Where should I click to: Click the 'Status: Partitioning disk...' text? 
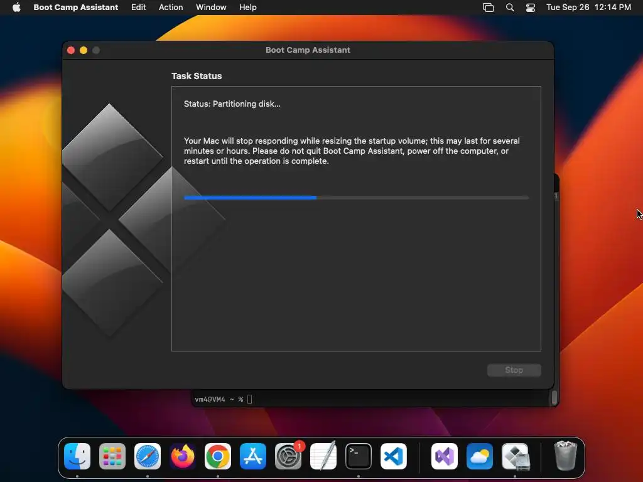pyautogui.click(x=232, y=104)
